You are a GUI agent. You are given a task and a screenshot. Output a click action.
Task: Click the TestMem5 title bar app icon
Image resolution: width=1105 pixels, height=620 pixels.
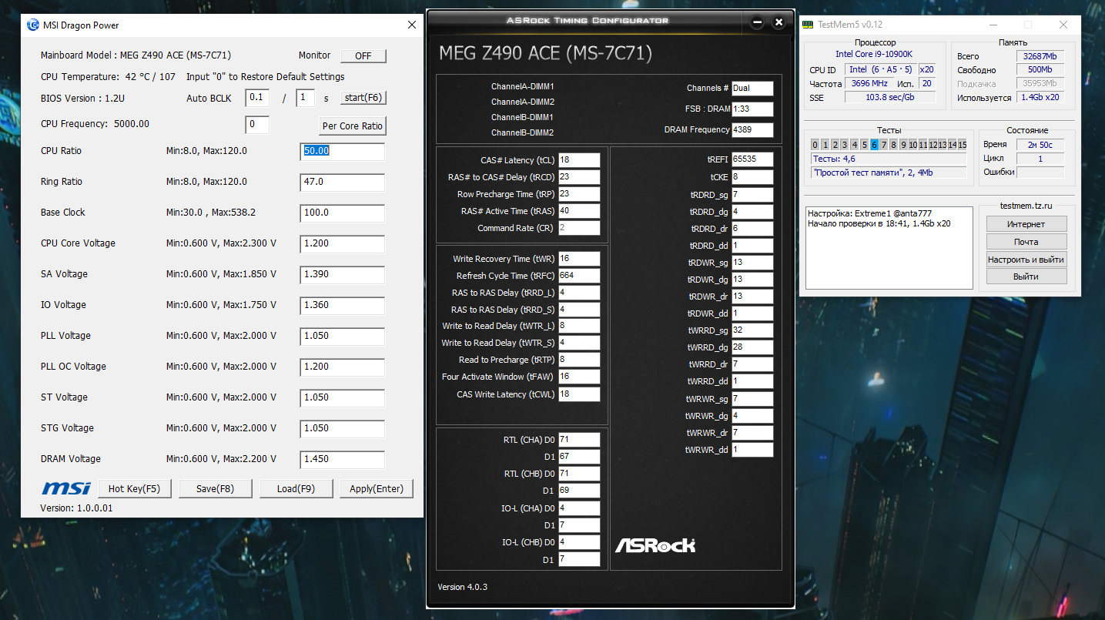click(x=809, y=25)
